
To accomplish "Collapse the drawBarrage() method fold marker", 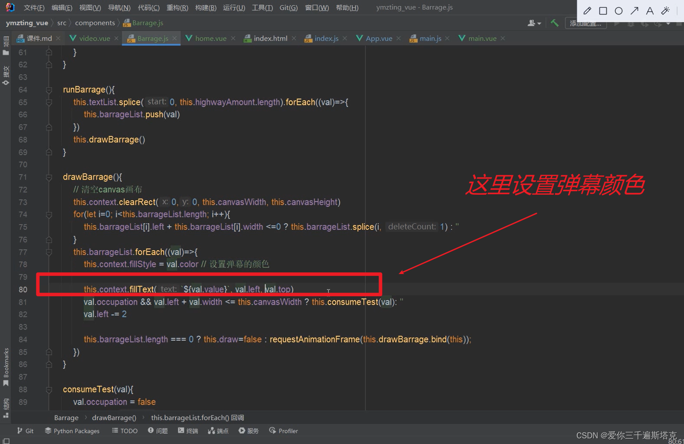I will 49,177.
